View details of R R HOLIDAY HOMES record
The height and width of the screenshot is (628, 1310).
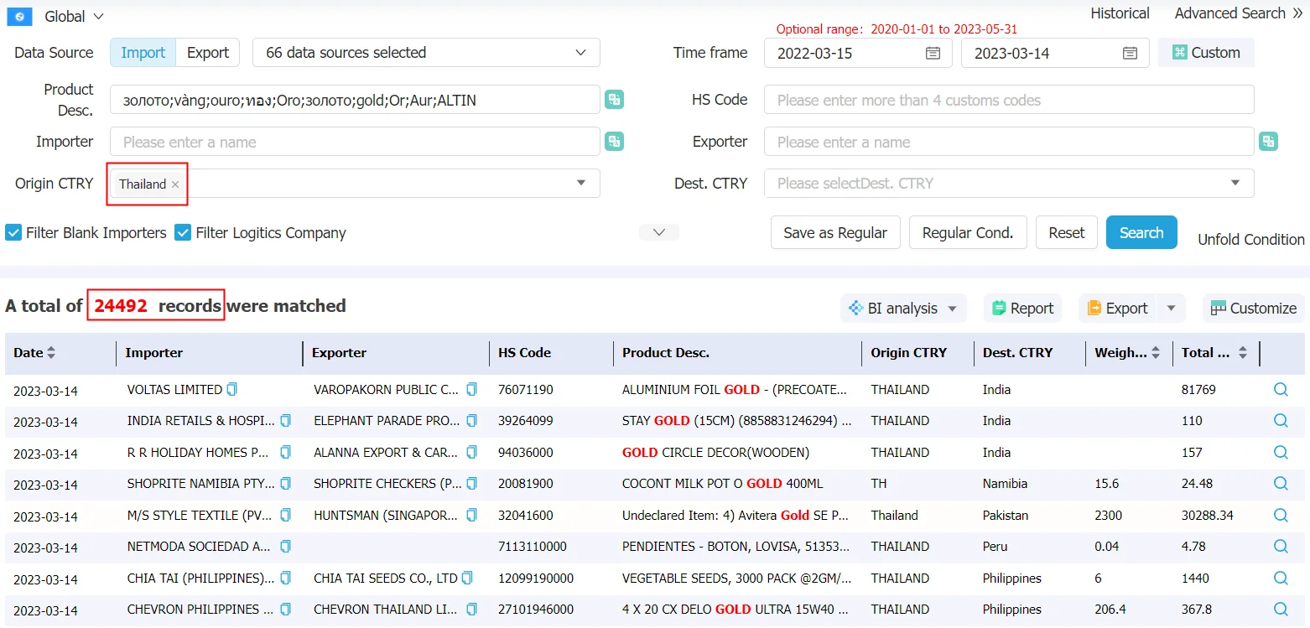click(1281, 452)
